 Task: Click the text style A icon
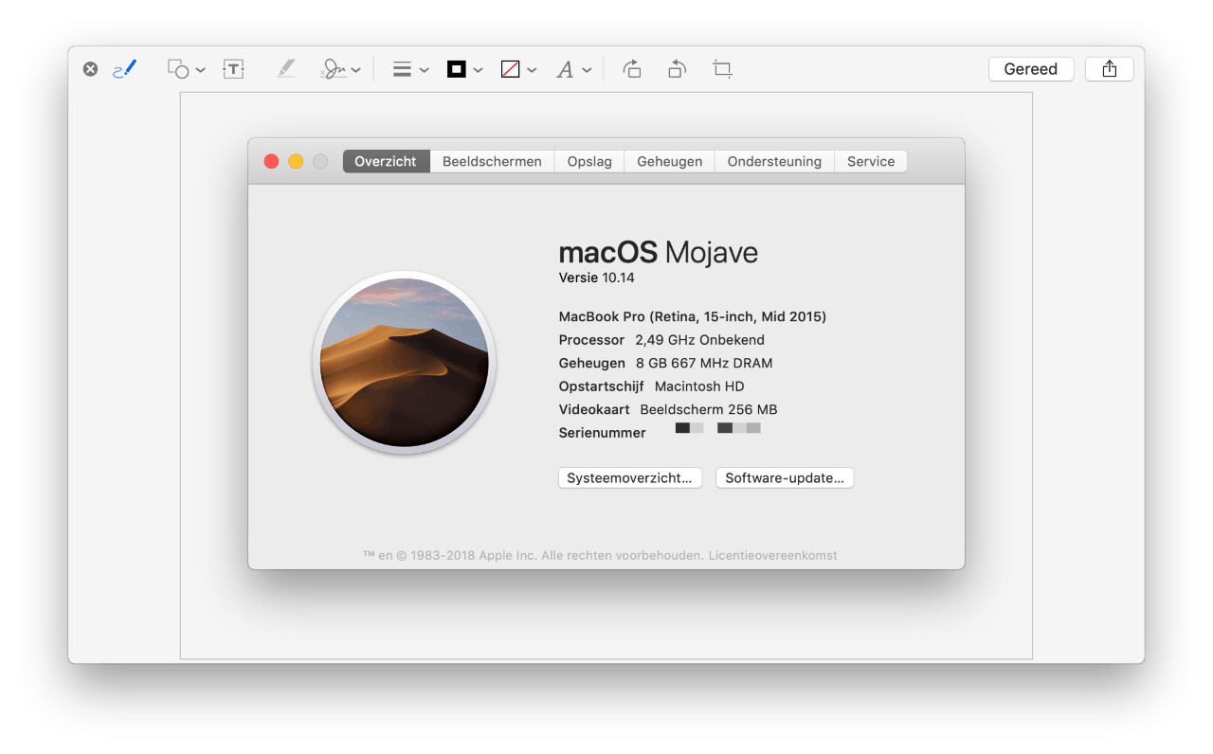[565, 69]
